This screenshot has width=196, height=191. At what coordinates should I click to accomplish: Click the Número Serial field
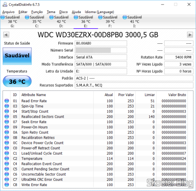(101, 50)
